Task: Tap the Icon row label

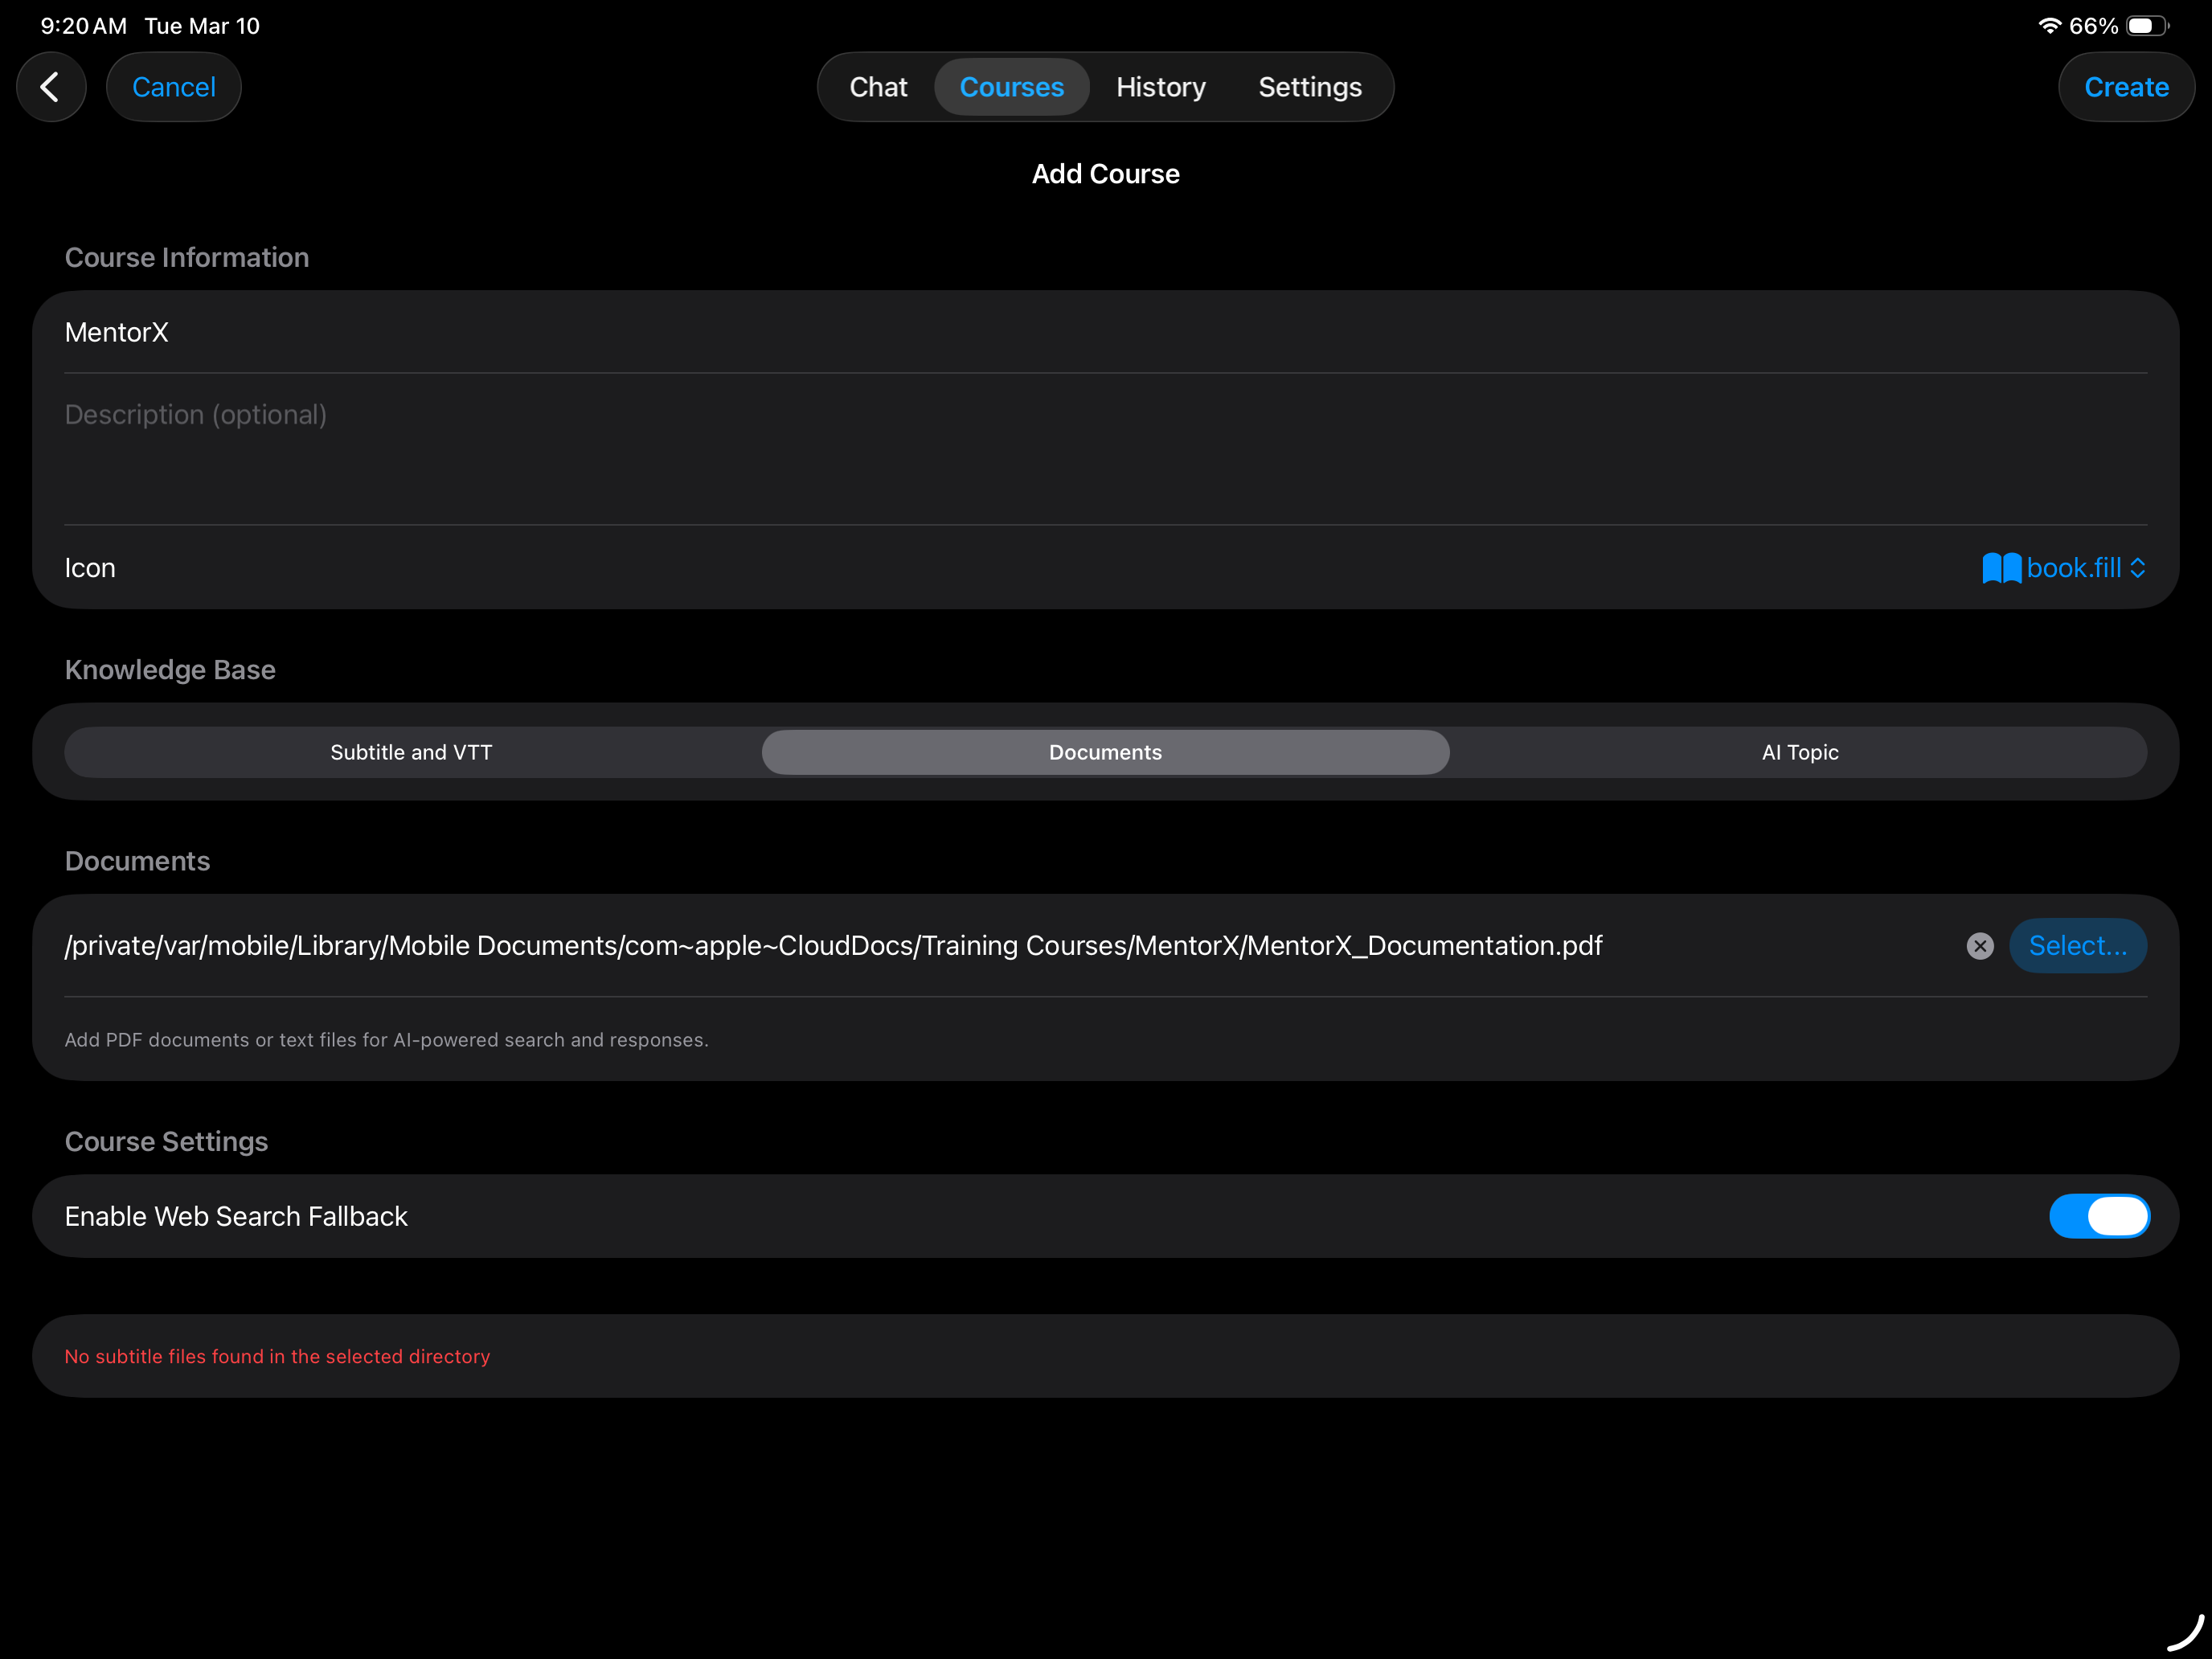Action: point(90,568)
